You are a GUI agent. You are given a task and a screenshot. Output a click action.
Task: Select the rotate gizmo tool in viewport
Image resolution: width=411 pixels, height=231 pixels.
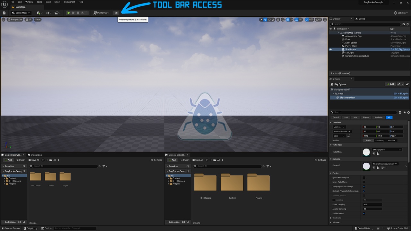[x=269, y=20]
